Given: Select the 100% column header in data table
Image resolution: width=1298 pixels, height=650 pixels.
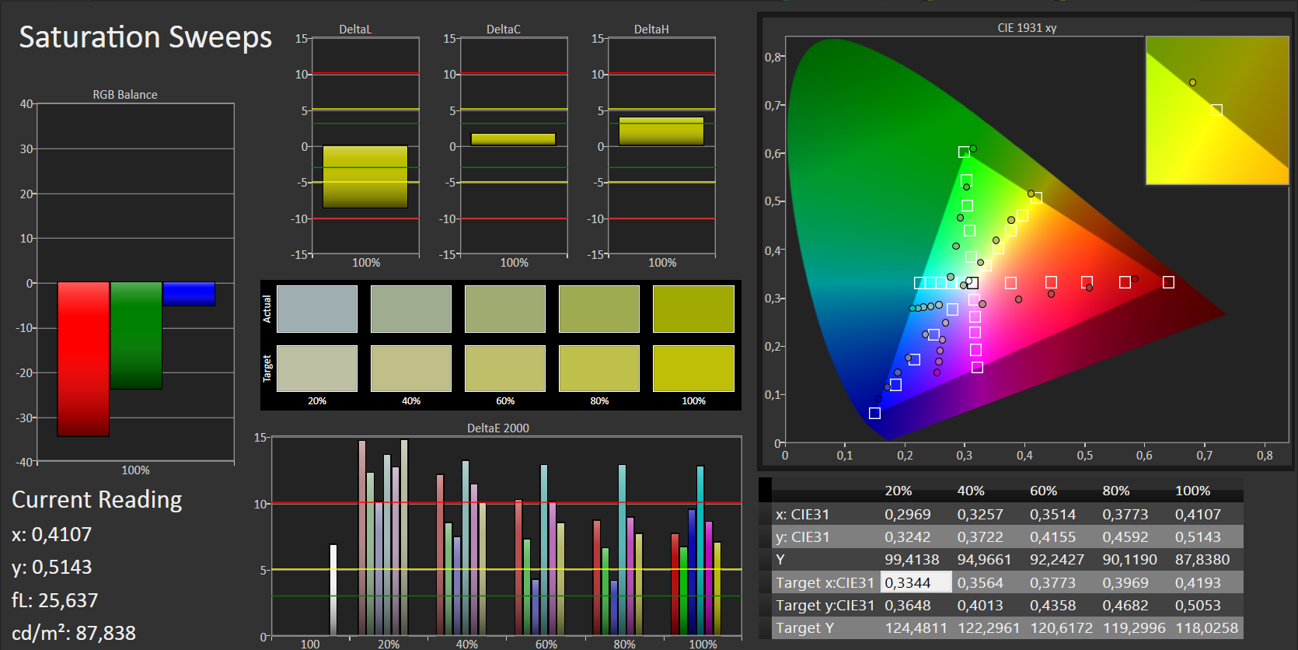Looking at the screenshot, I should point(1192,491).
